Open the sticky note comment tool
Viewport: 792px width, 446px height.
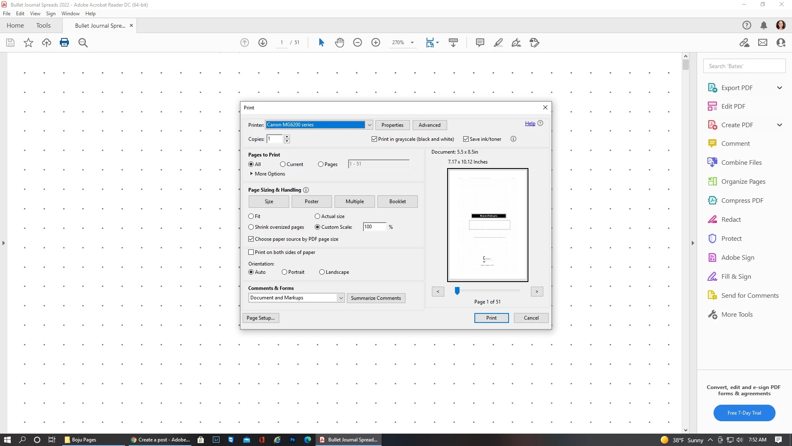pos(480,43)
